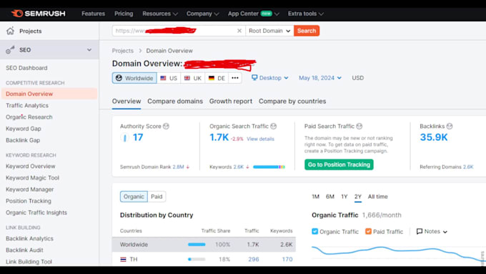Open the Company dropdown menu
This screenshot has width=486, height=274.
click(203, 14)
